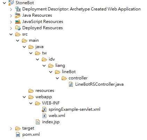This screenshot has width=147, height=140.
Task: Expand the Java Resources node
Action: [11, 15]
